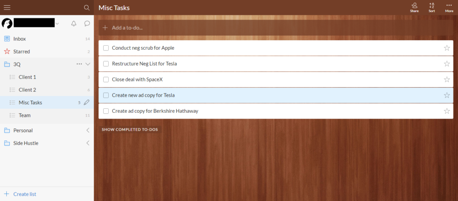Check off Create ad copy for Berkshire Hathaway
458x201 pixels.
click(x=106, y=111)
